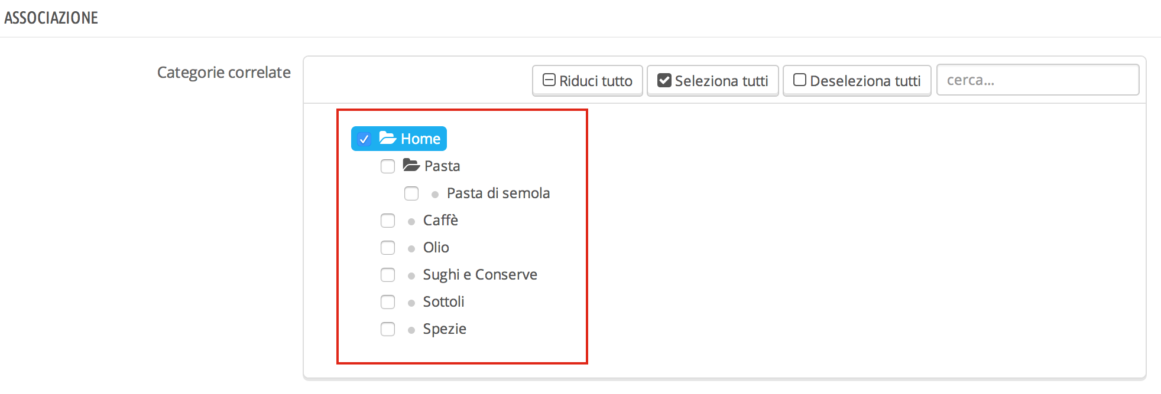The height and width of the screenshot is (394, 1161).
Task: Select the Sottoli checkbox
Action: pos(388,302)
